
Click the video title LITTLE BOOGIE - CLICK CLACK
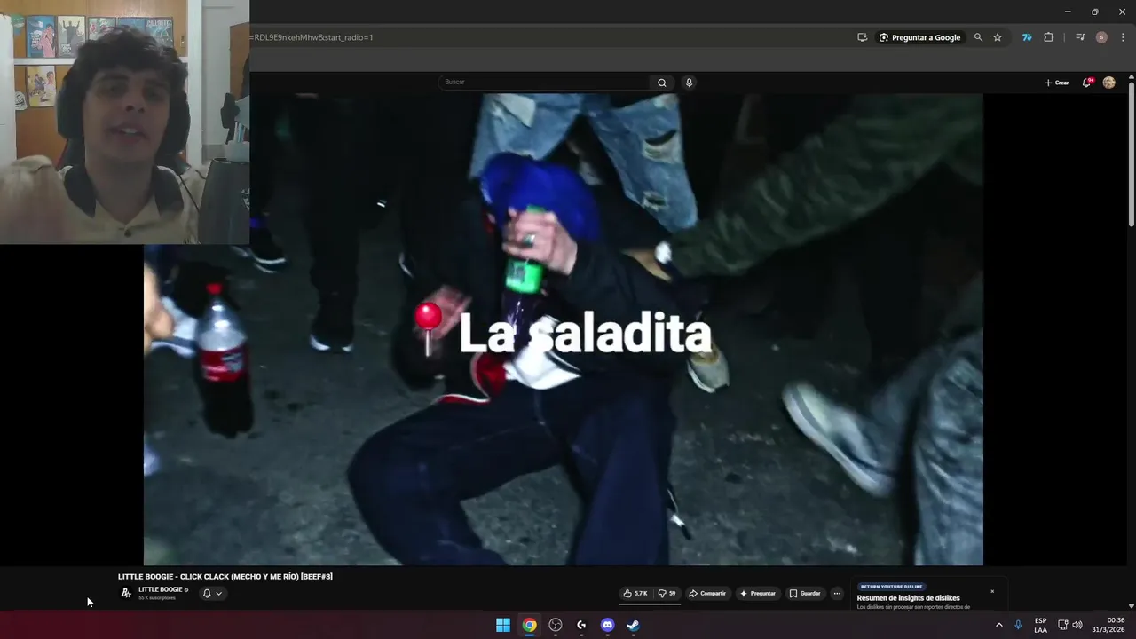click(x=225, y=577)
